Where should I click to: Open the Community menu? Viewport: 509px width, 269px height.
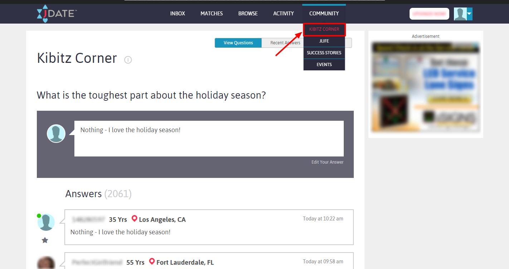click(x=324, y=14)
